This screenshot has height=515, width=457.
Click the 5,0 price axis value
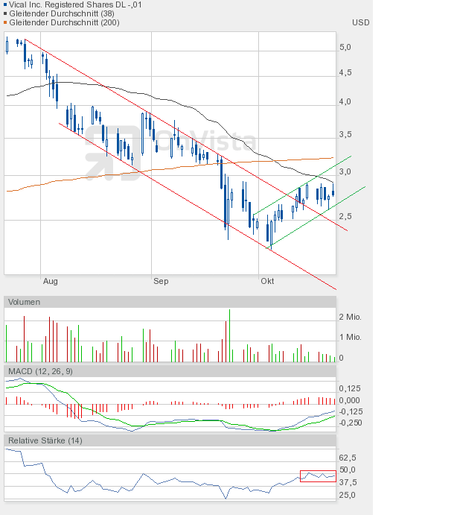tap(345, 47)
